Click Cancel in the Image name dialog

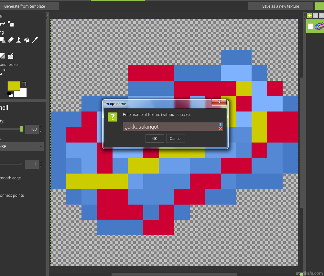point(176,139)
